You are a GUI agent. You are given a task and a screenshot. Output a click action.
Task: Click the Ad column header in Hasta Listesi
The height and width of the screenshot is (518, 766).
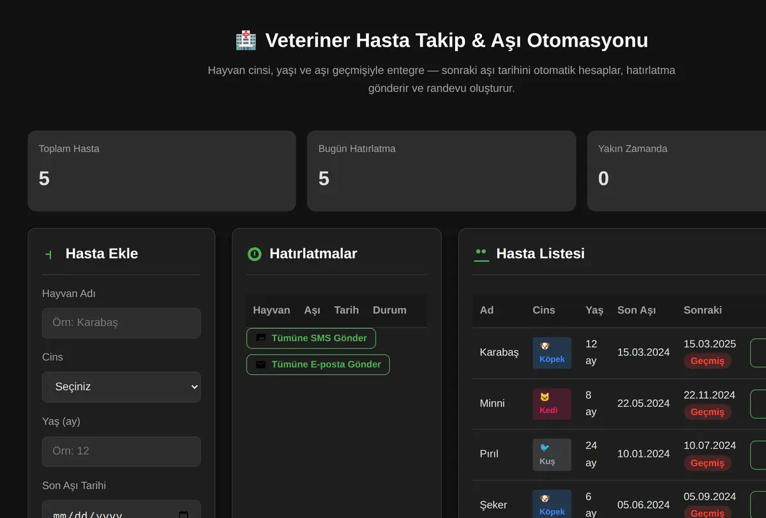coord(486,310)
